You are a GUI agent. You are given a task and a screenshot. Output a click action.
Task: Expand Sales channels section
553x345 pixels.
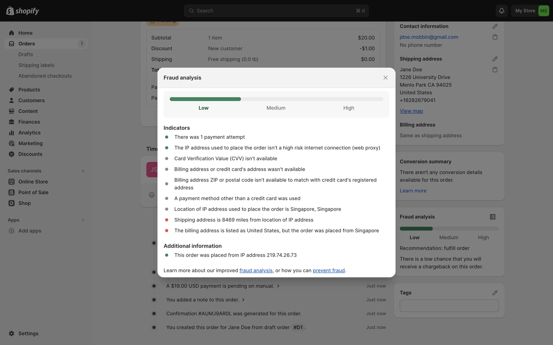click(83, 171)
